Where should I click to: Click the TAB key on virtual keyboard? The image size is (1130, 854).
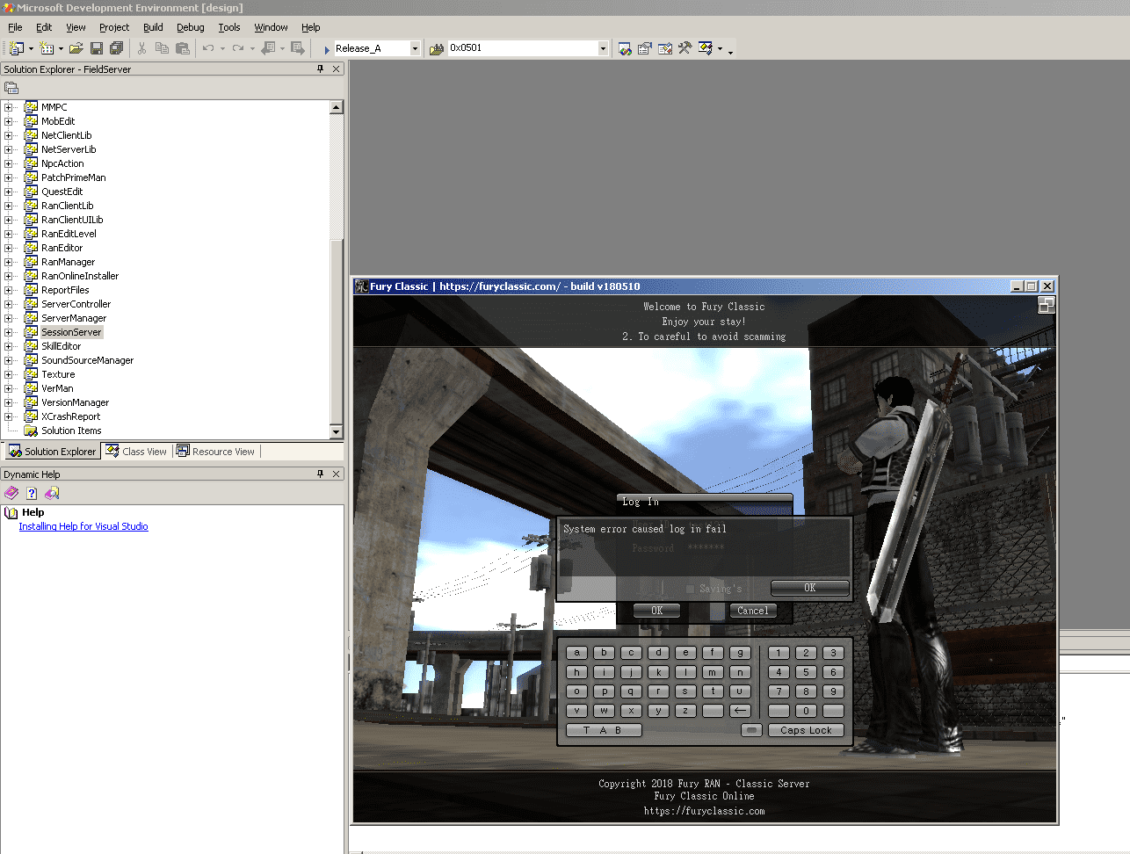(x=604, y=730)
